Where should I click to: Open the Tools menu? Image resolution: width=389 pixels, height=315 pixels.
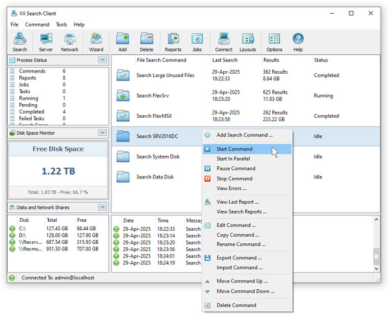coord(62,25)
